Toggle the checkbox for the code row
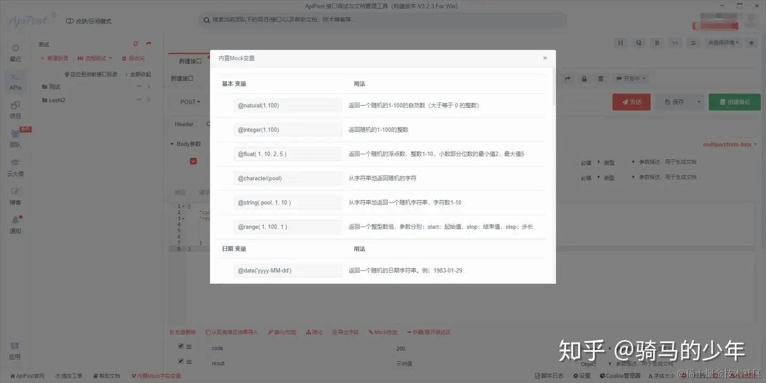This screenshot has width=766, height=383. coord(181,346)
